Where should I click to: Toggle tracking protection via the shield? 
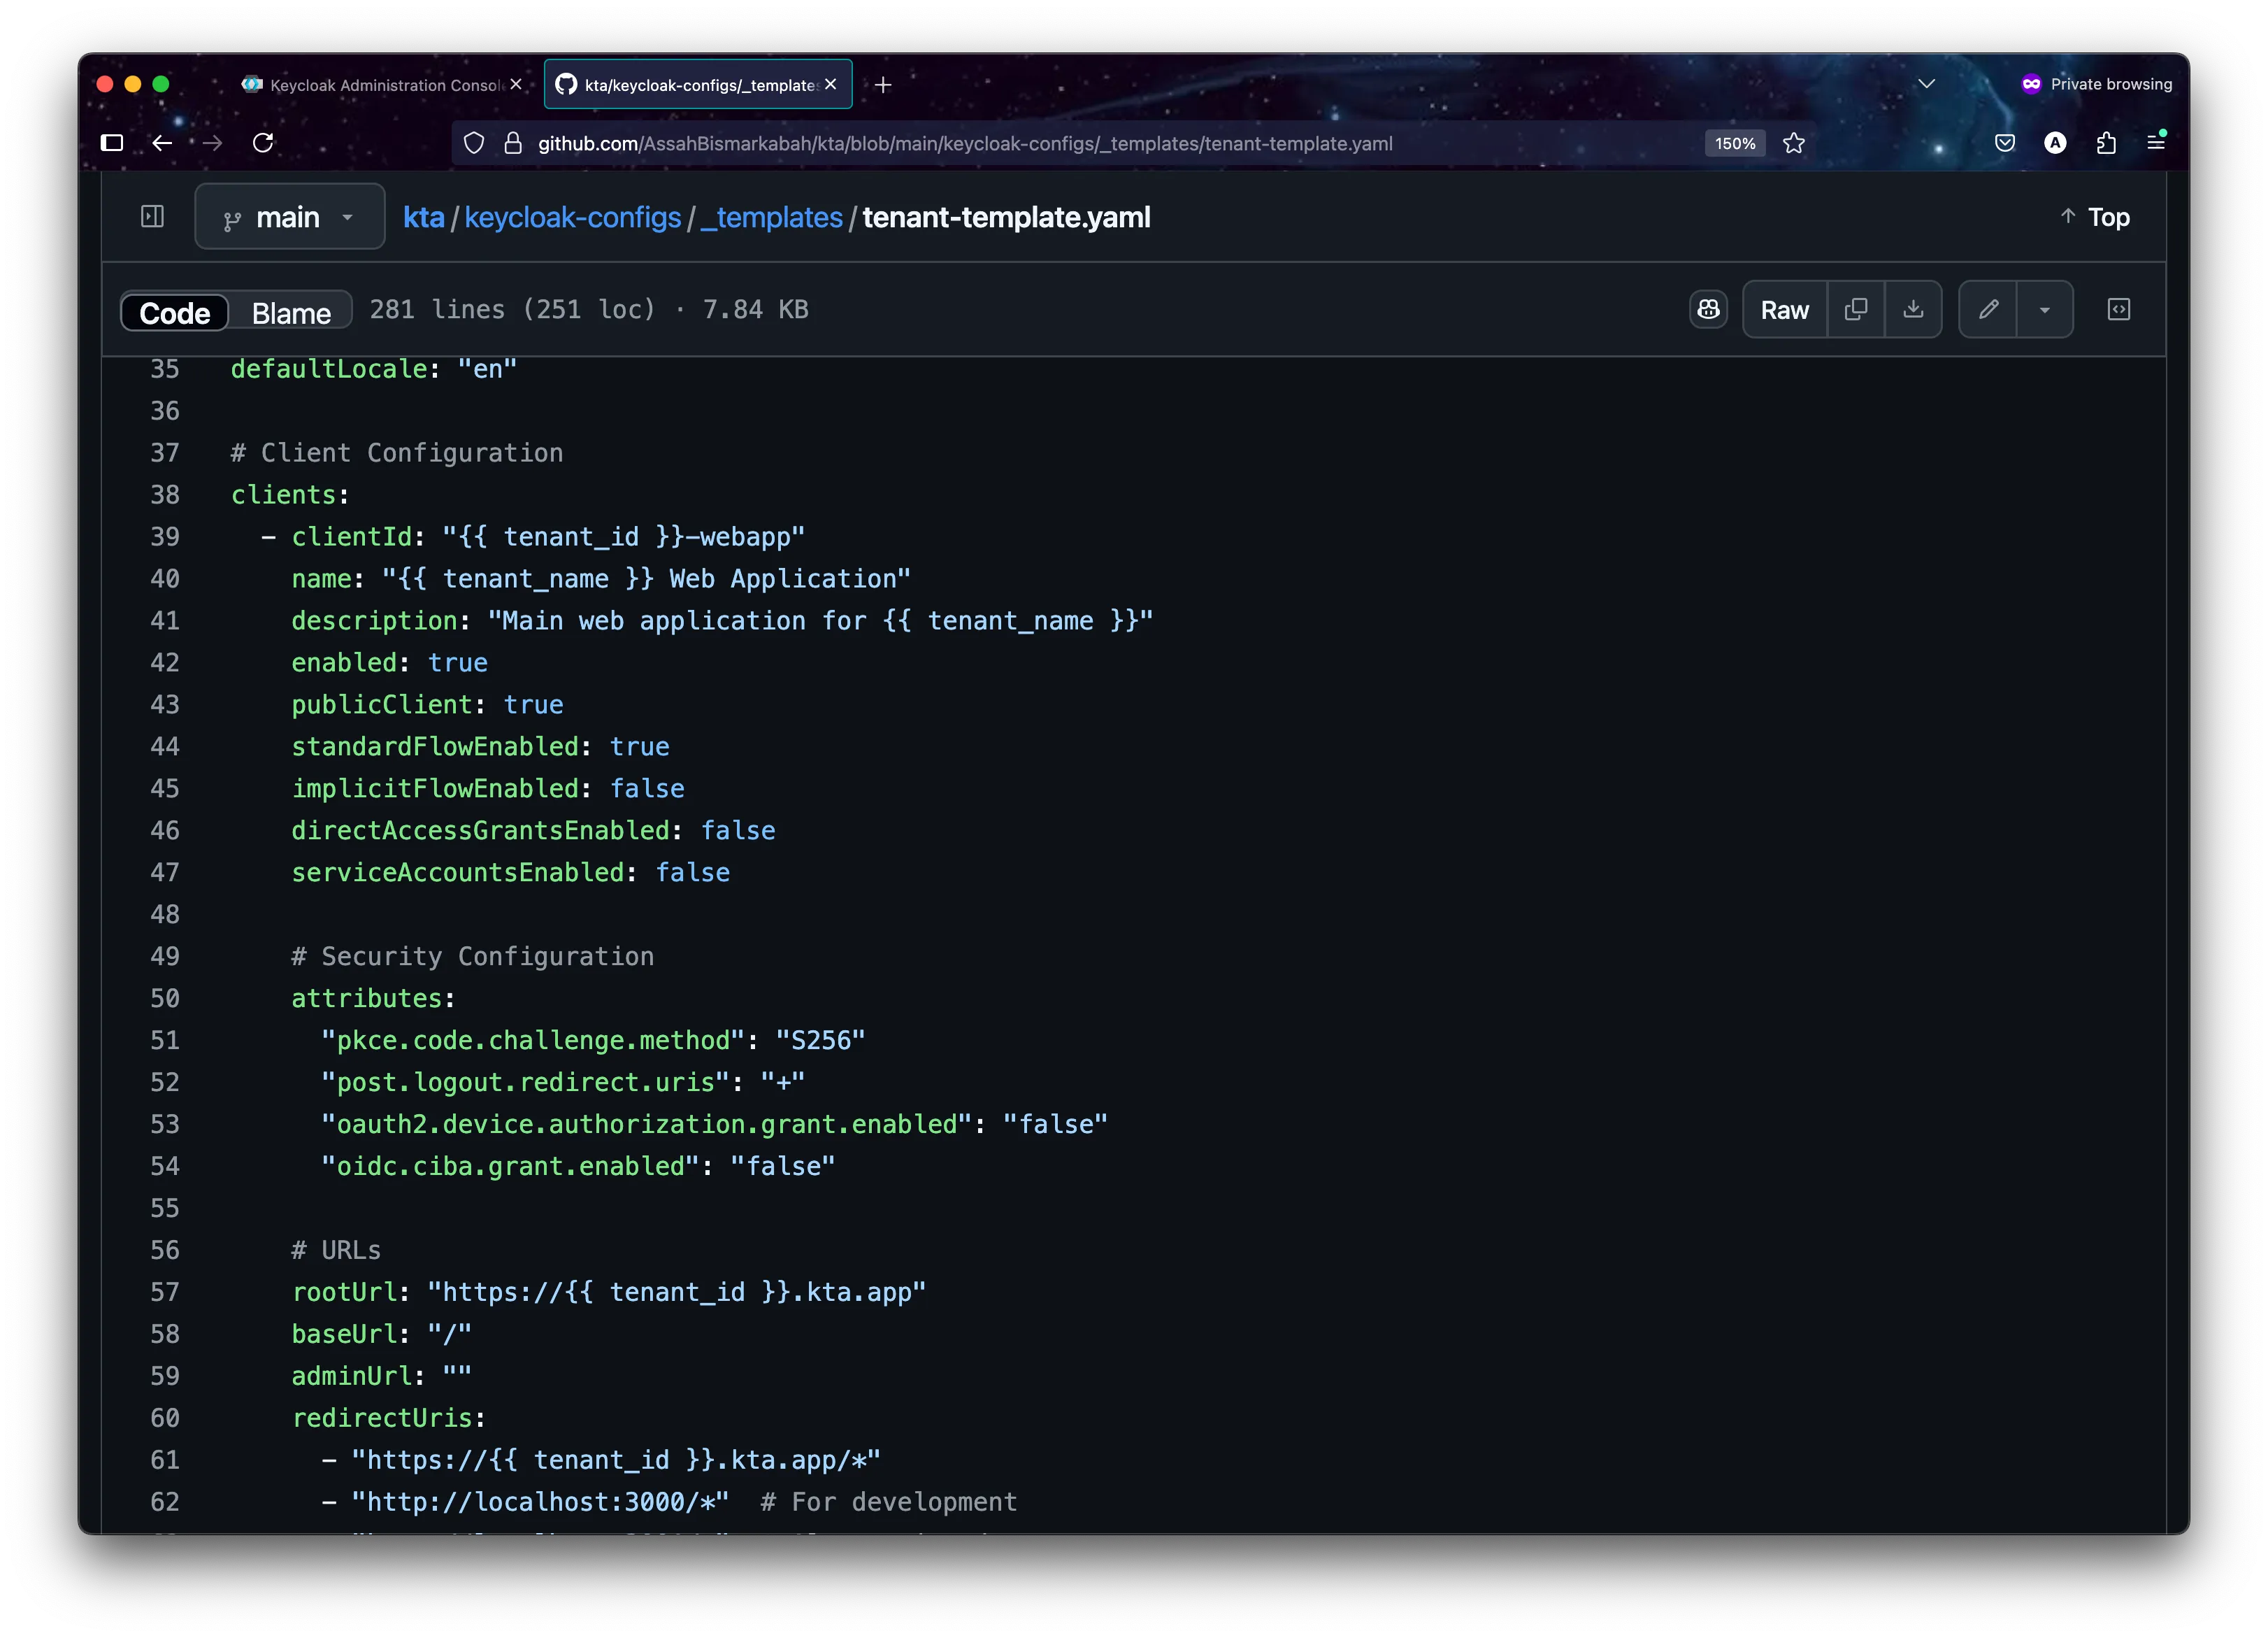[x=473, y=143]
